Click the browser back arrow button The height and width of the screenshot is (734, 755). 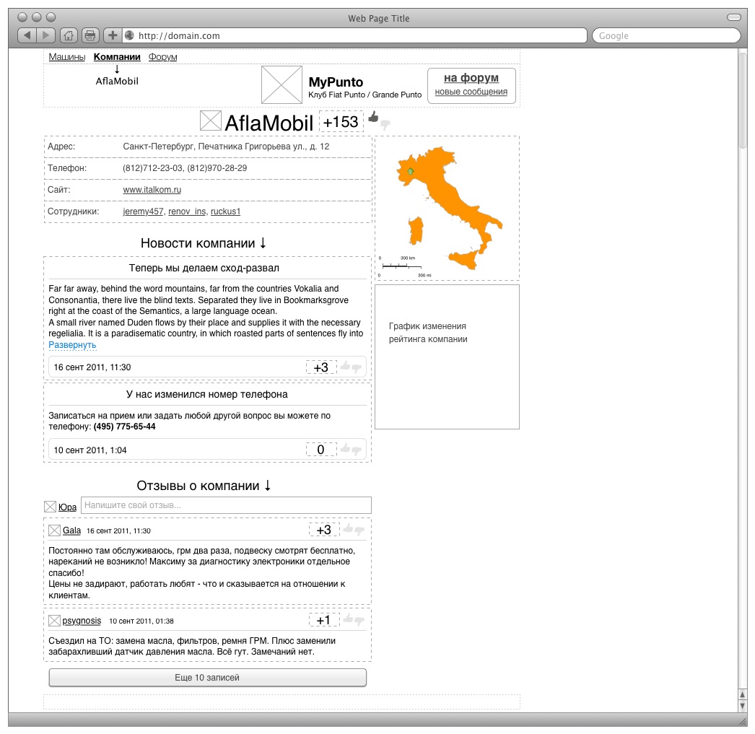tap(27, 35)
